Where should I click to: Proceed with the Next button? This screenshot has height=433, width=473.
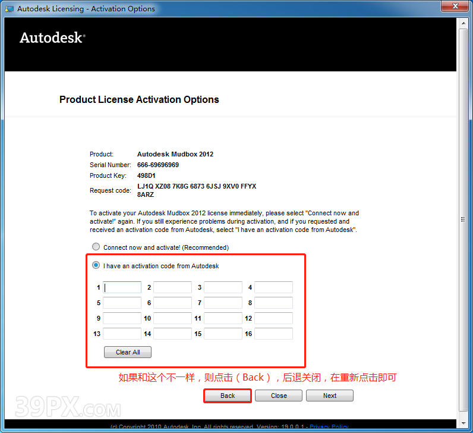[x=330, y=396]
